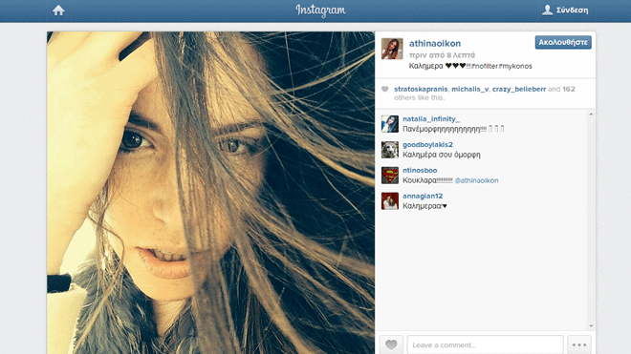
Task: Click the Καλημερα caption text
Action: 425,66
